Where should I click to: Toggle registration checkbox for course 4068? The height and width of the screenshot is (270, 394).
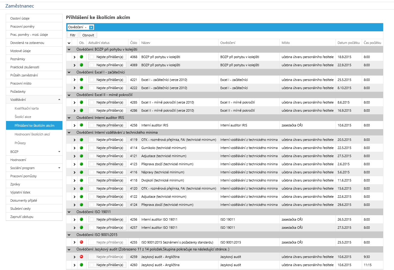coord(92,57)
